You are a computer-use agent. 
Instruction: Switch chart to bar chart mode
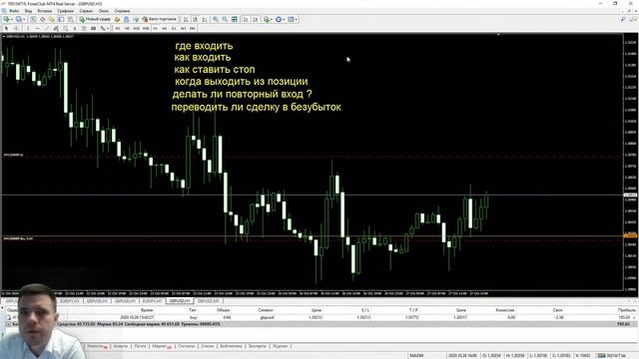pos(186,19)
